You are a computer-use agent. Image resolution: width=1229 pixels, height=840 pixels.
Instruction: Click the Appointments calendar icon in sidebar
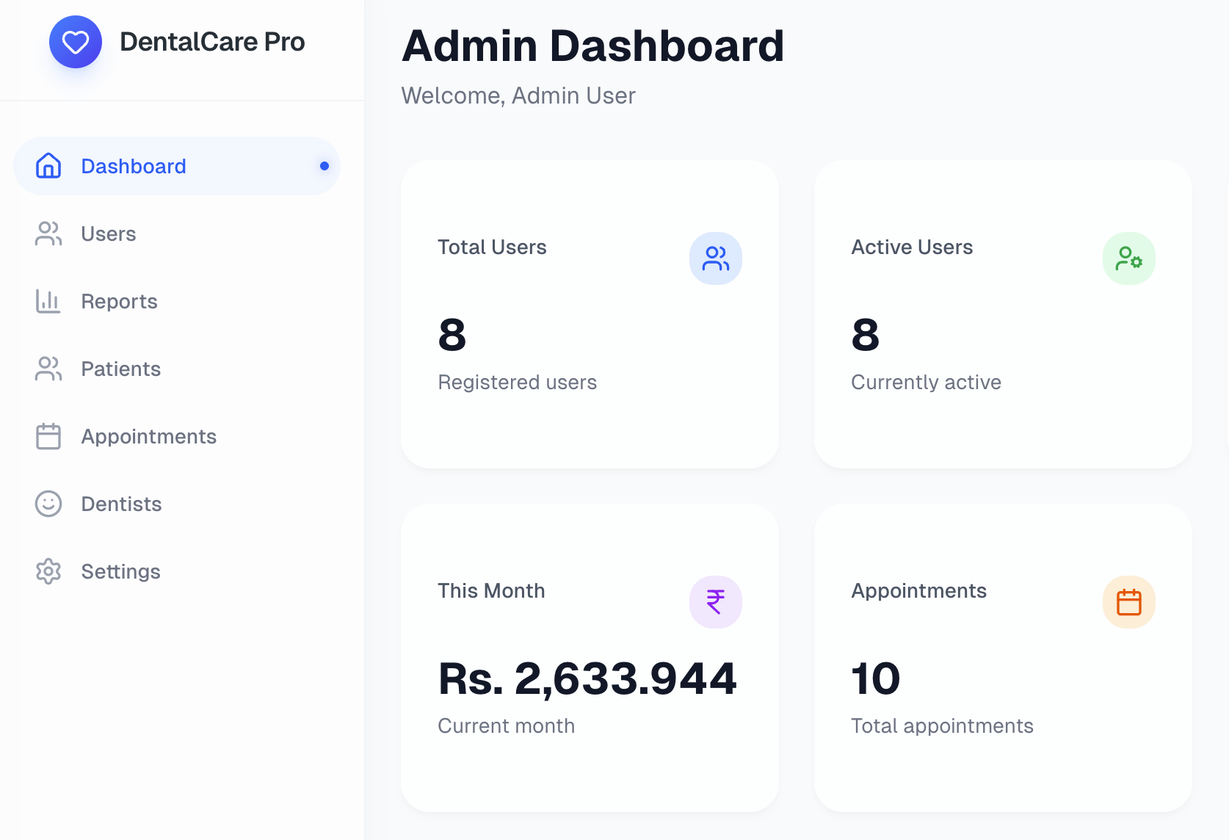click(48, 436)
